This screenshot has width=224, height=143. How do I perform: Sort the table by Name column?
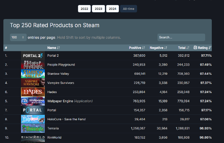click(54, 48)
